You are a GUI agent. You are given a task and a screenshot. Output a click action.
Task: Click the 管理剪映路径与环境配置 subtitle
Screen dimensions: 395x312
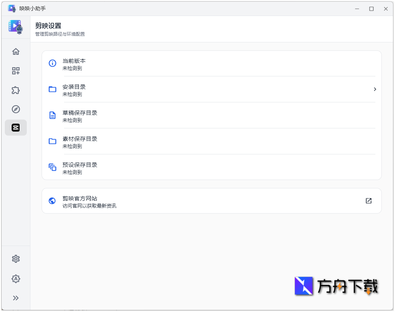[x=60, y=34]
